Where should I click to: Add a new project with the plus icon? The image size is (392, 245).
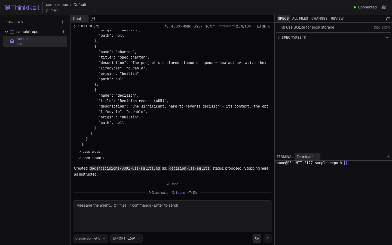[x=62, y=22]
